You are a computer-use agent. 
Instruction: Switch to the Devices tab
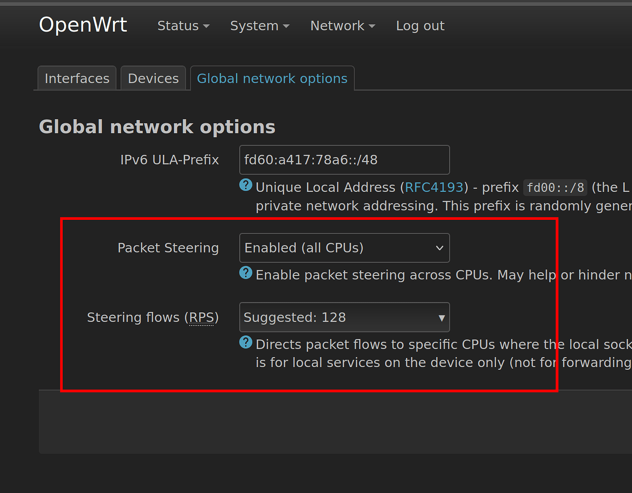tap(153, 78)
